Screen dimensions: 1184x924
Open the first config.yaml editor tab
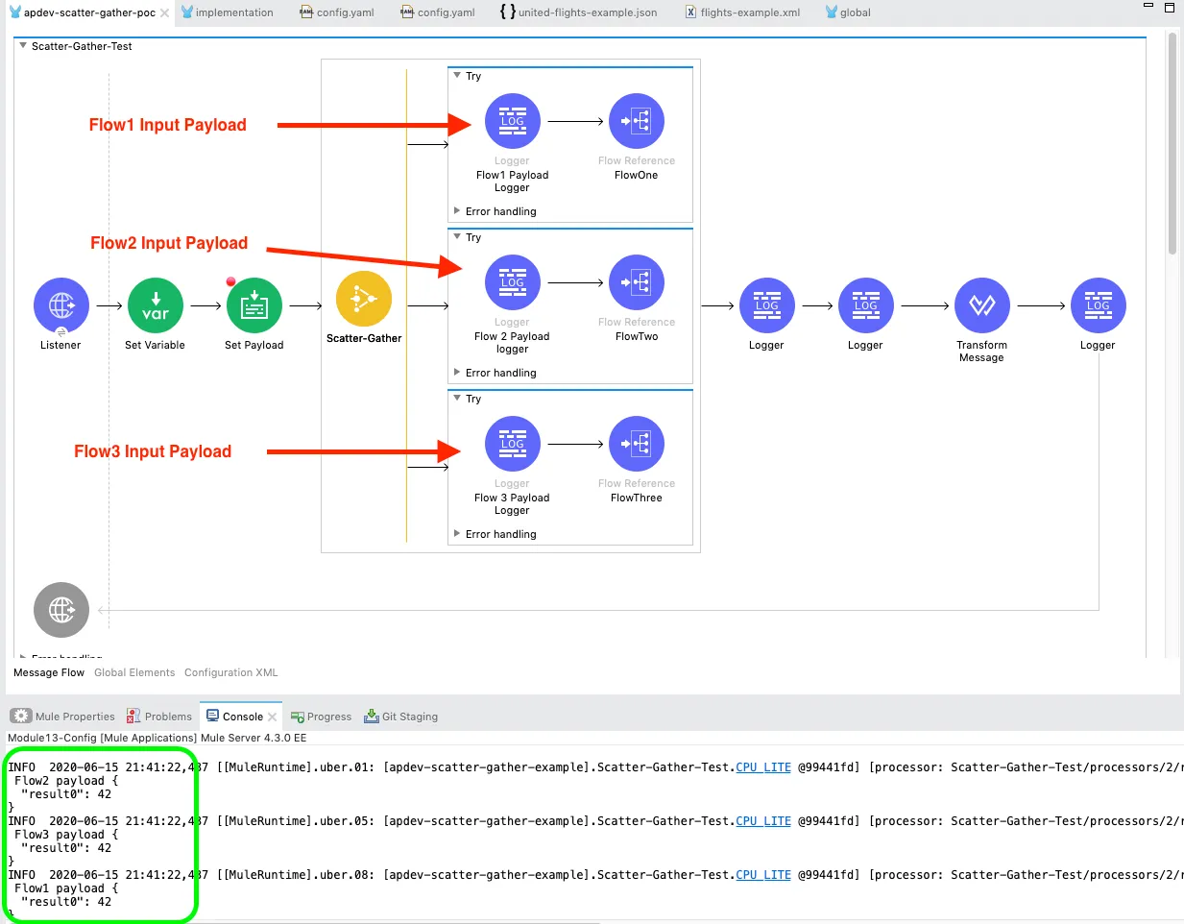click(336, 12)
